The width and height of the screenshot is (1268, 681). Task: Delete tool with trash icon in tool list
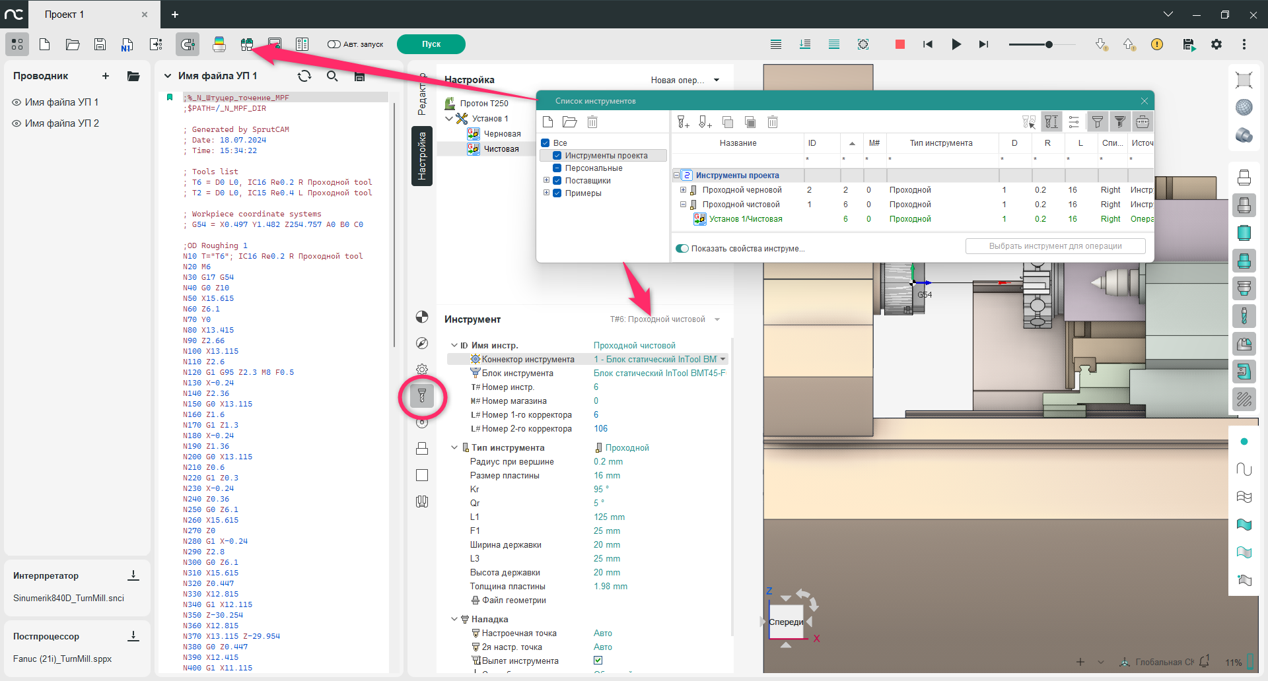(x=773, y=122)
